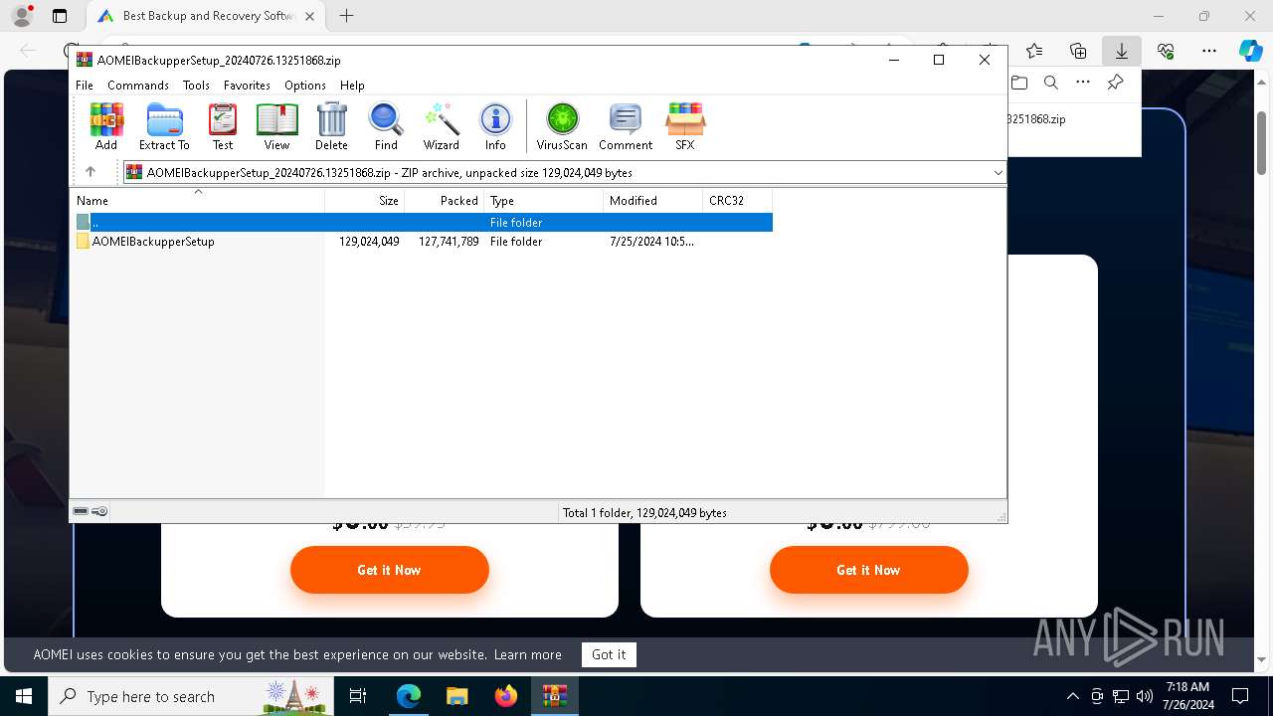Click the Extract To toolbar icon
This screenshot has height=716, width=1273.
pos(164,126)
